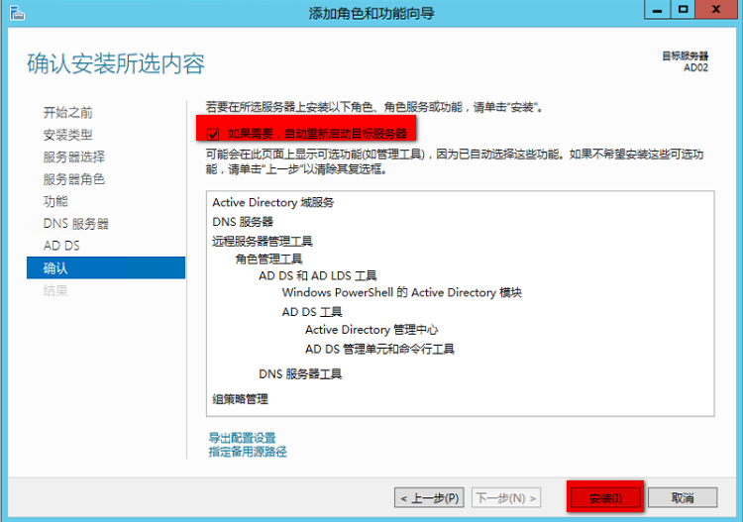Click the disabled 下一步(N) button
Viewport: 743px width, 522px height.
coord(505,498)
